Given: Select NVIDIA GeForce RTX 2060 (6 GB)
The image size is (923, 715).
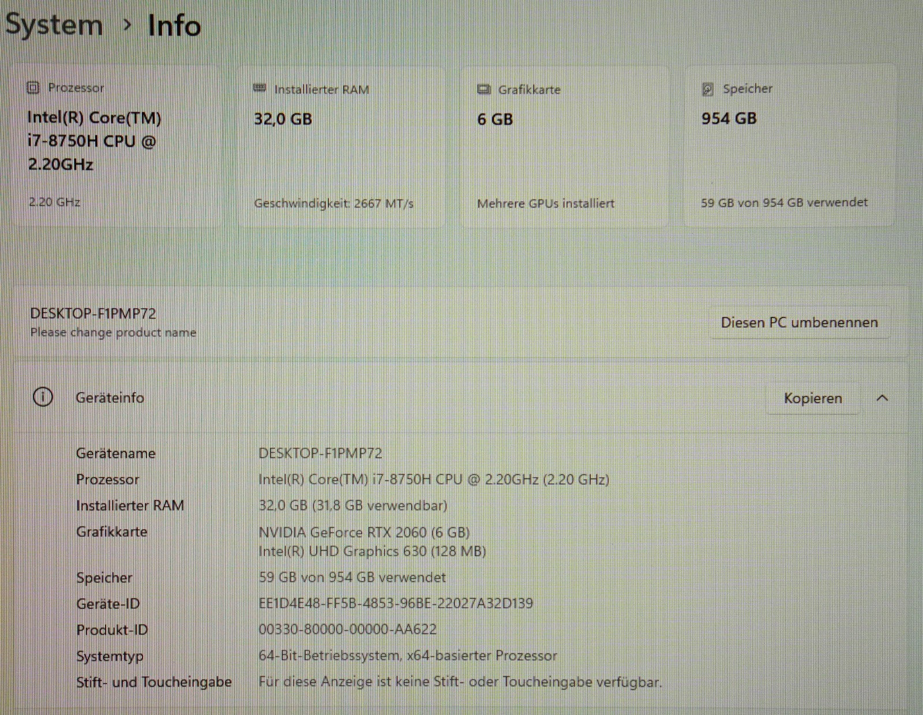Looking at the screenshot, I should pos(364,532).
